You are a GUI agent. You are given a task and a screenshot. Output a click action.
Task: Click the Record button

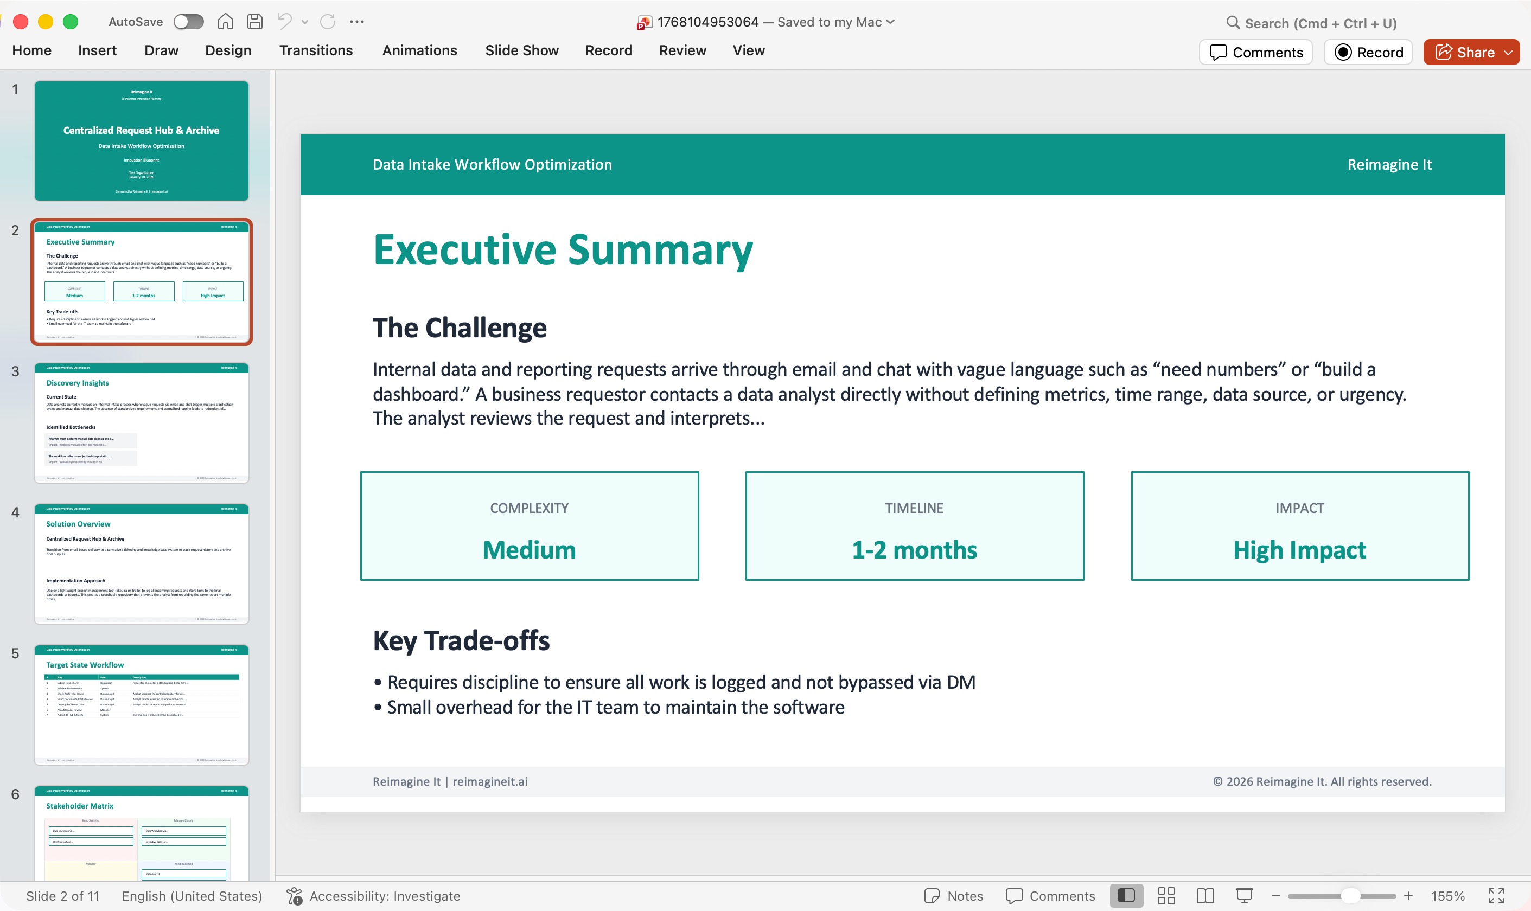[x=1369, y=52]
